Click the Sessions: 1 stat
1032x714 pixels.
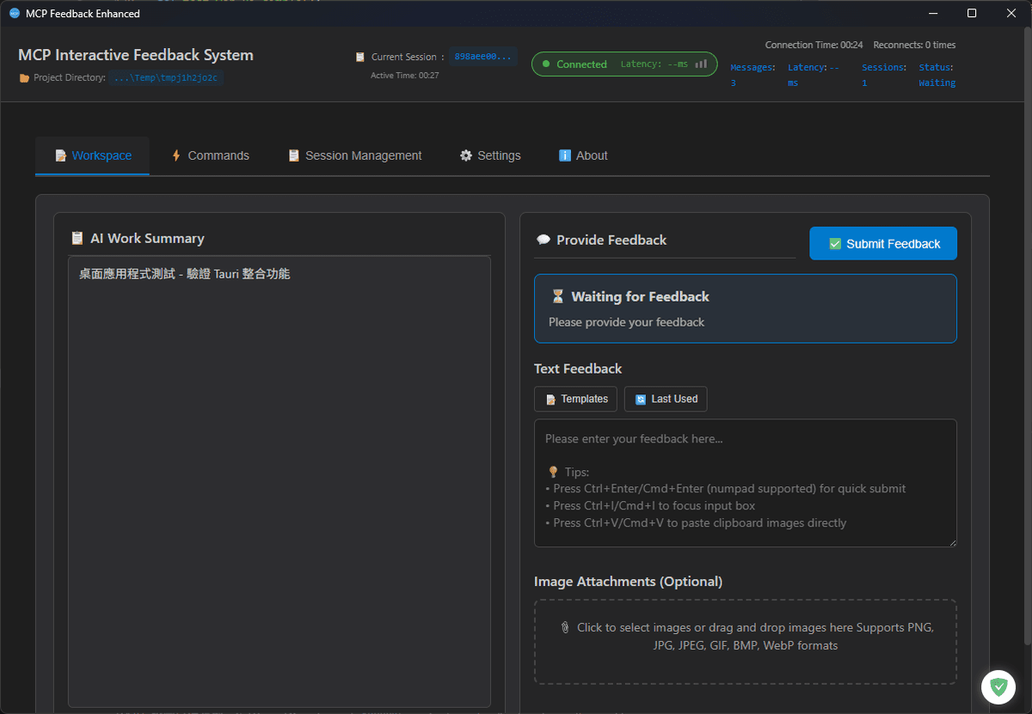pyautogui.click(x=884, y=75)
